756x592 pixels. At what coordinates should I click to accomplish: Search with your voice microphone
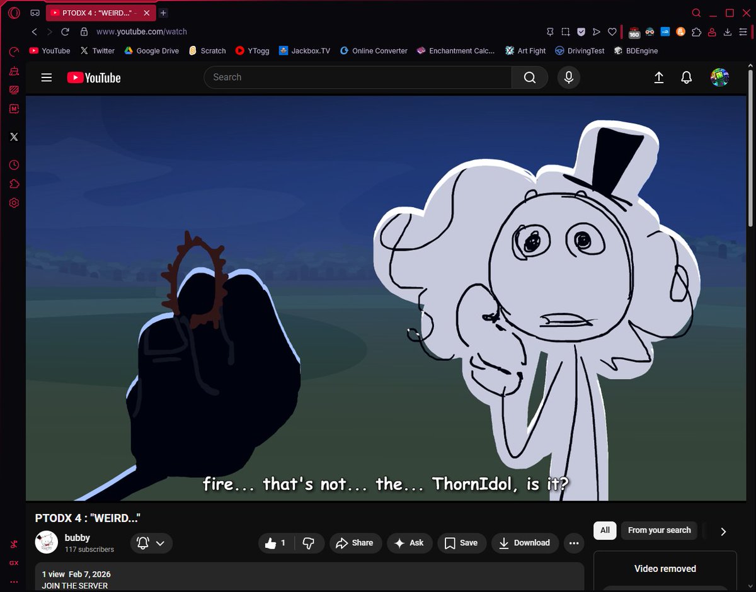pos(569,77)
